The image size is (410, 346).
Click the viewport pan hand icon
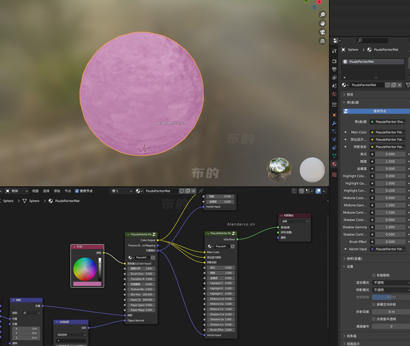(323, 23)
